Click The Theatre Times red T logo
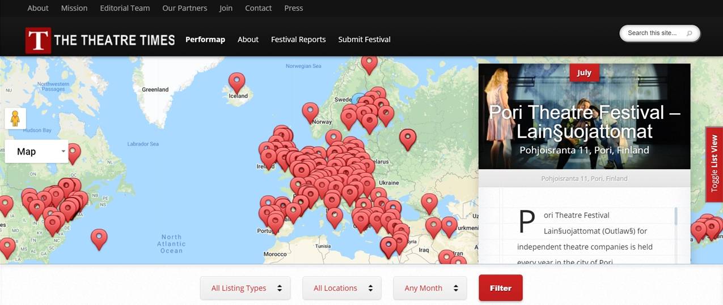 point(38,40)
